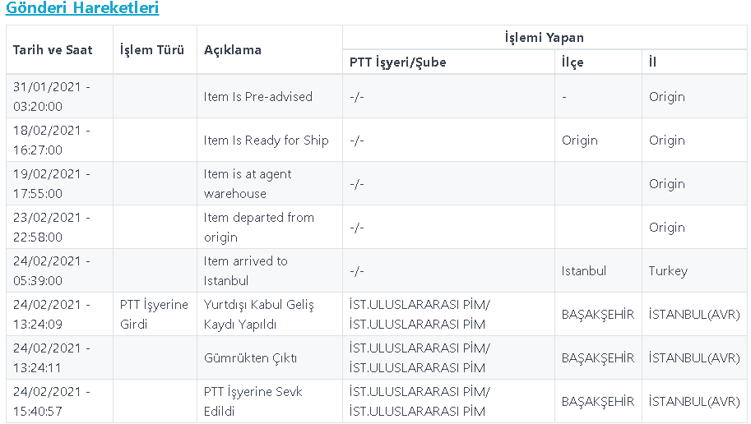Click the Turkey cell in İl column
Viewport: 751px width, 424px height.
[668, 270]
